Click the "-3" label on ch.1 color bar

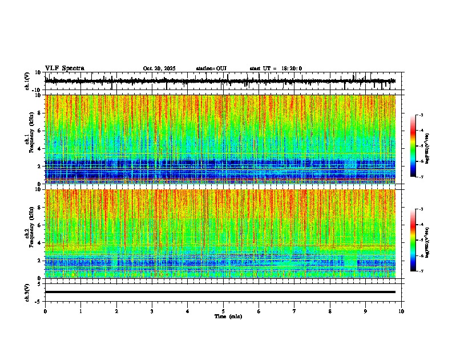(x=421, y=115)
